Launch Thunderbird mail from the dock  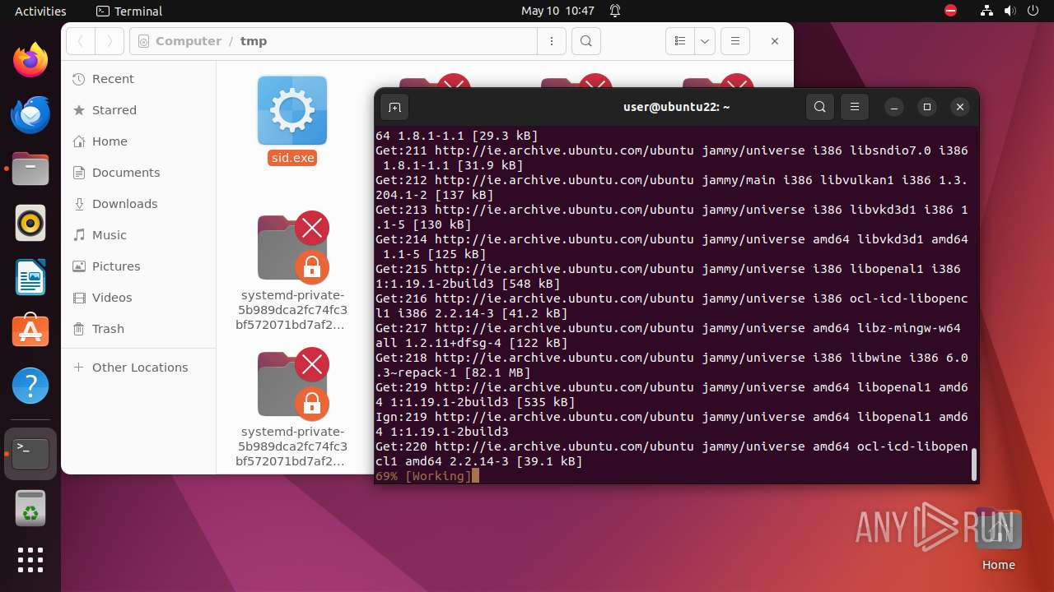pyautogui.click(x=30, y=115)
